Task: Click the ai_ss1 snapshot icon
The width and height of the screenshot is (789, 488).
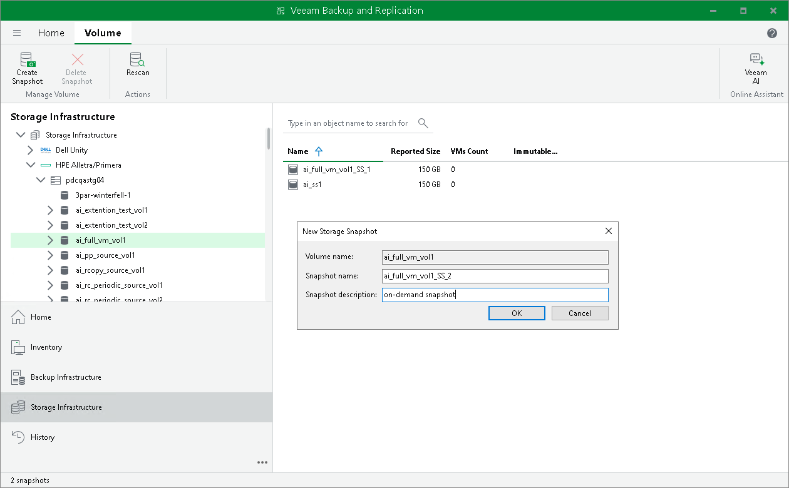Action: (292, 185)
